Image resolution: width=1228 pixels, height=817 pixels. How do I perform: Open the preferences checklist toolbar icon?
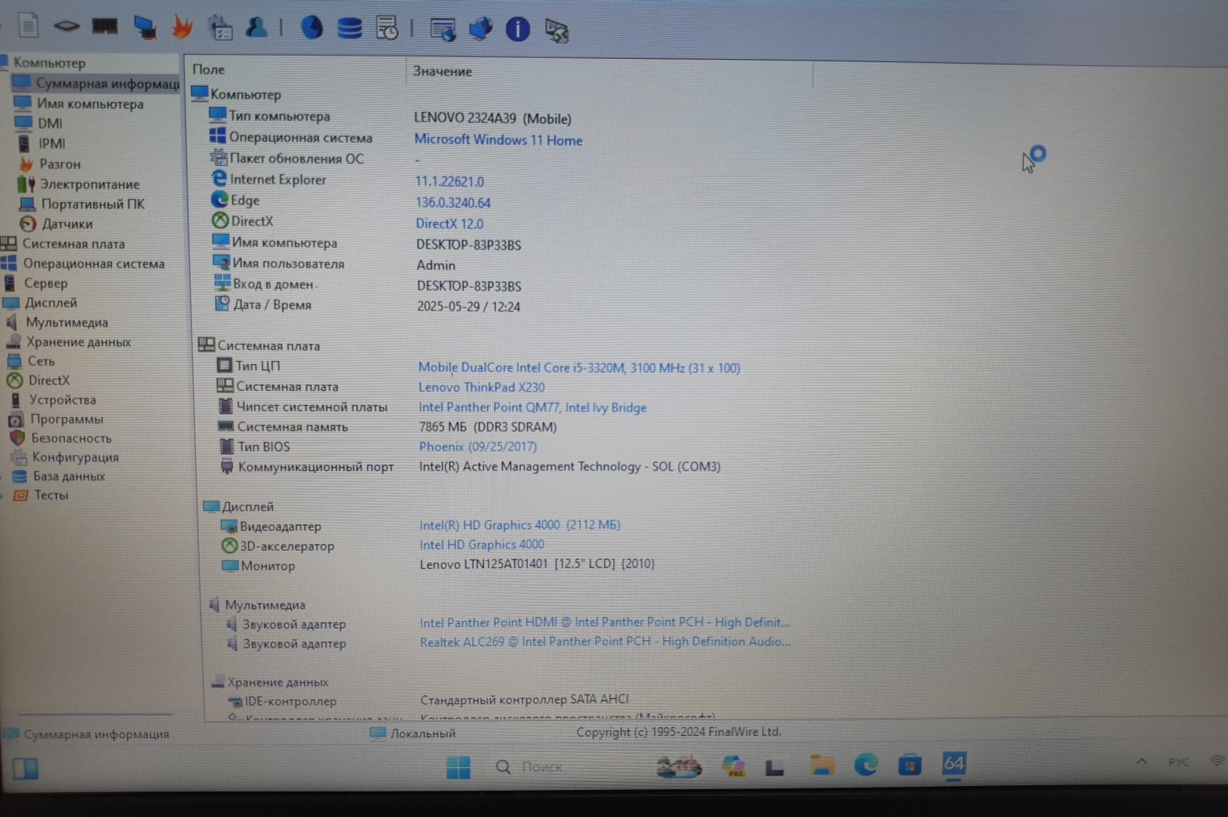click(x=221, y=28)
